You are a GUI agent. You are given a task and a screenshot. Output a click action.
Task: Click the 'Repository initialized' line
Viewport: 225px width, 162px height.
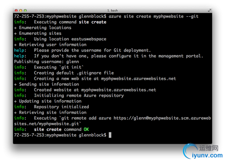pyautogui.click(x=52, y=107)
